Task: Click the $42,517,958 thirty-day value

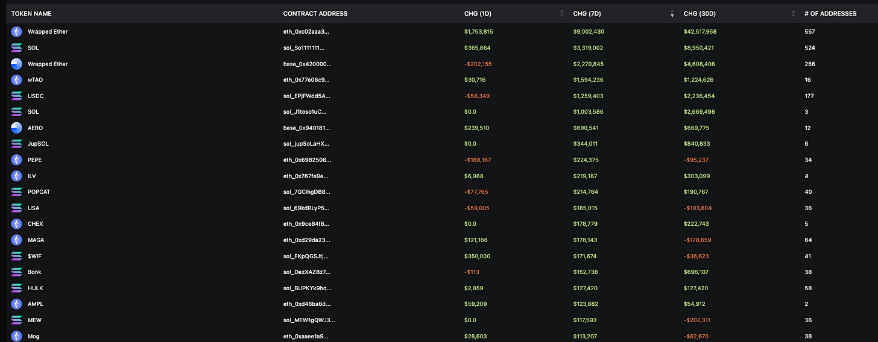Action: click(x=700, y=32)
